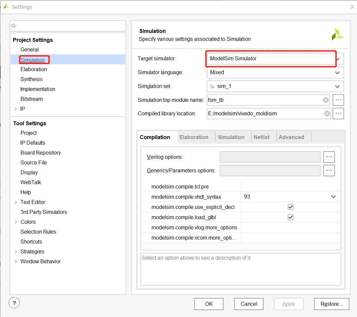This screenshot has height=317, width=357.
Task: Click the Generics/Parameters options field
Action: (270, 170)
